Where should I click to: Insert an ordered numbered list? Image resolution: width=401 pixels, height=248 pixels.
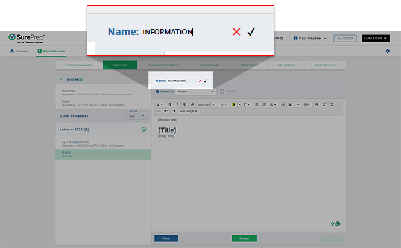(x=264, y=104)
